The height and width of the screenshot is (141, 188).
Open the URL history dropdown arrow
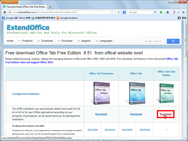(115, 12)
